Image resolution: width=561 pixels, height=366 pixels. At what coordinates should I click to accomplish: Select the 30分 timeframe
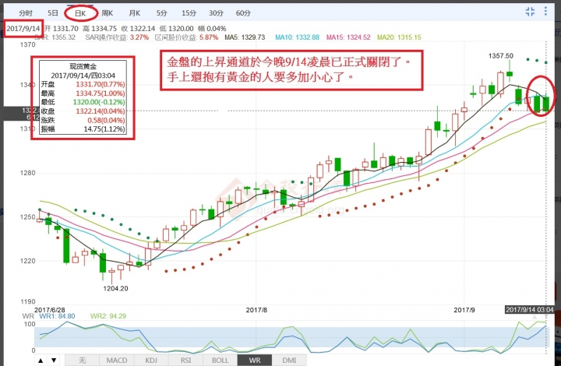[x=216, y=13]
